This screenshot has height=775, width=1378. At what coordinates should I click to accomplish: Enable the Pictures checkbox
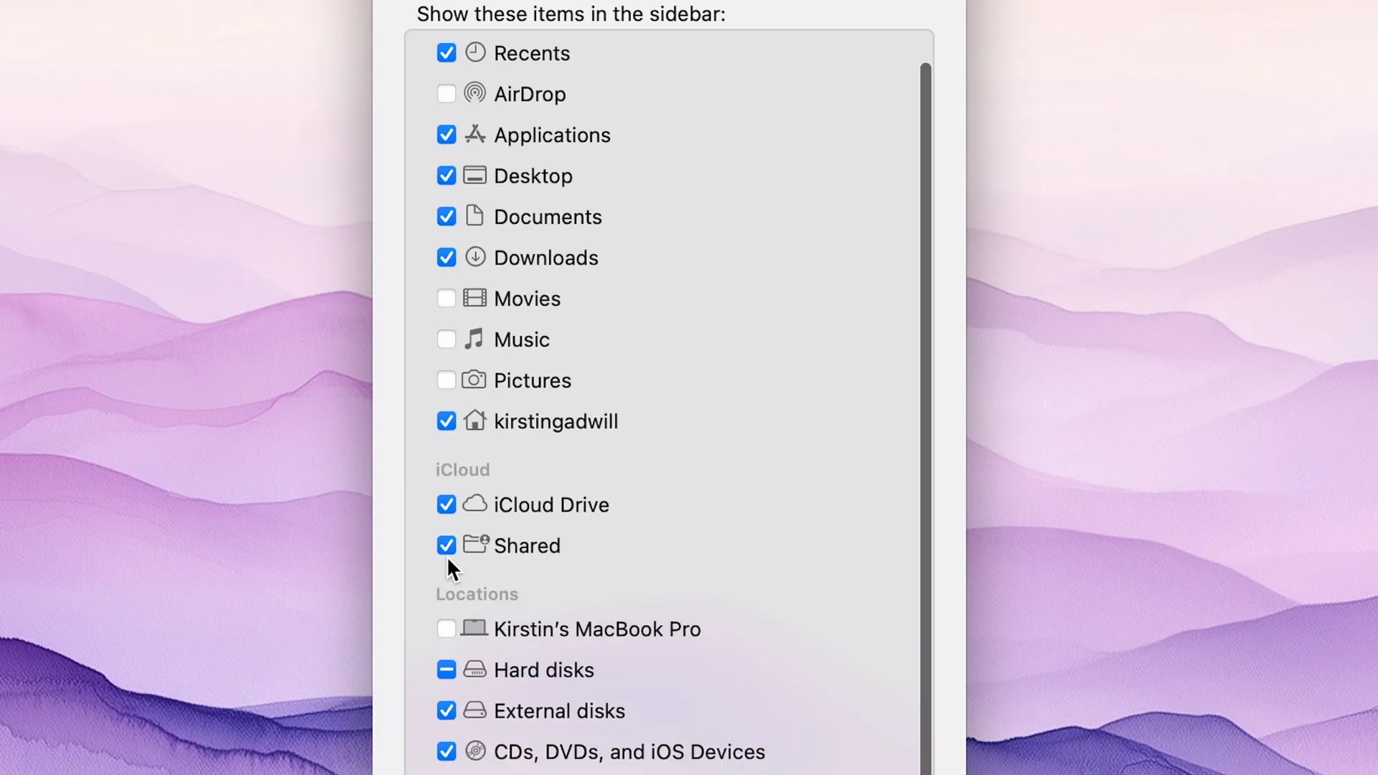446,380
